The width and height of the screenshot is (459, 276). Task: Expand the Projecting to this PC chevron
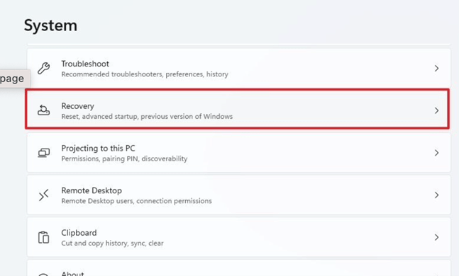click(x=436, y=153)
